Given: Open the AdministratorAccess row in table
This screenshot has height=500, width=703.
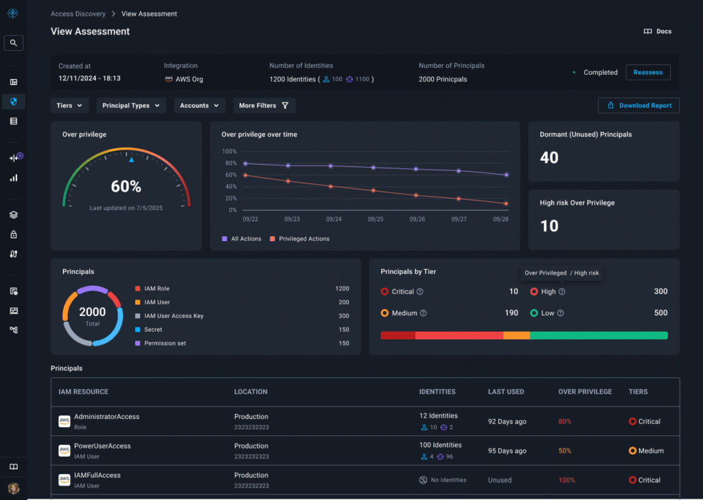Looking at the screenshot, I should click(106, 417).
